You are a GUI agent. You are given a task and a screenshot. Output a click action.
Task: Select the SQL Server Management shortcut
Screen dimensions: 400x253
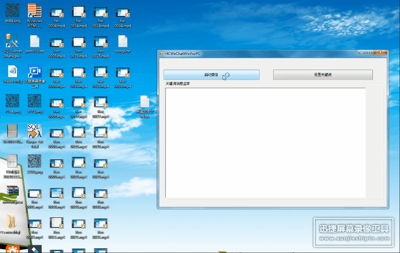[x=12, y=41]
